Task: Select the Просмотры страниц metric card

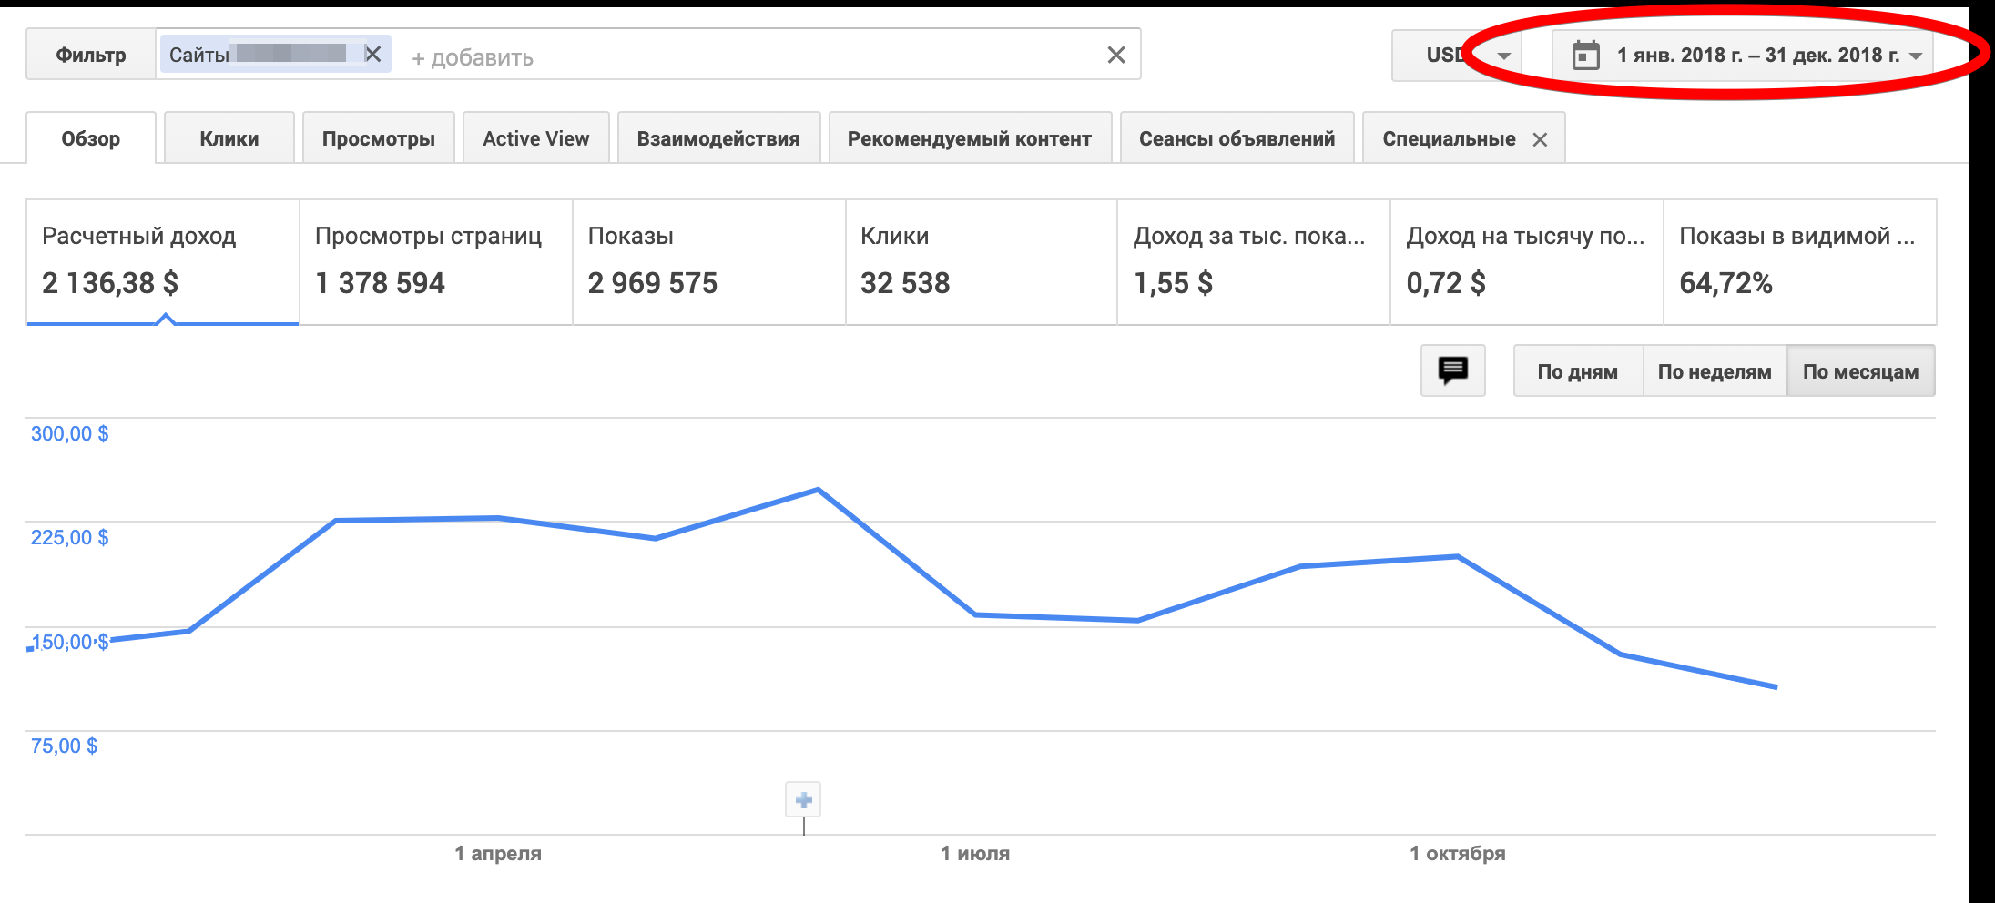Action: point(435,261)
